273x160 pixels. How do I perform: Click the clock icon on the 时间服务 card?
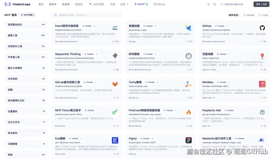coord(189,56)
